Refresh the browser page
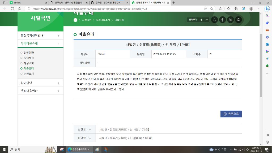 coord(12,9)
